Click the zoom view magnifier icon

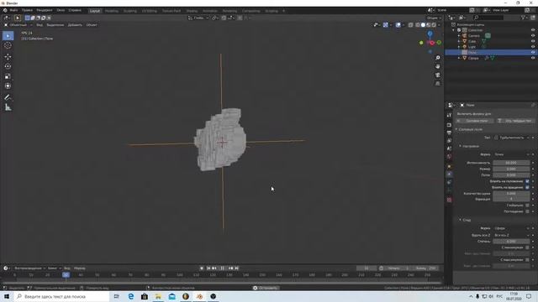coord(438,58)
